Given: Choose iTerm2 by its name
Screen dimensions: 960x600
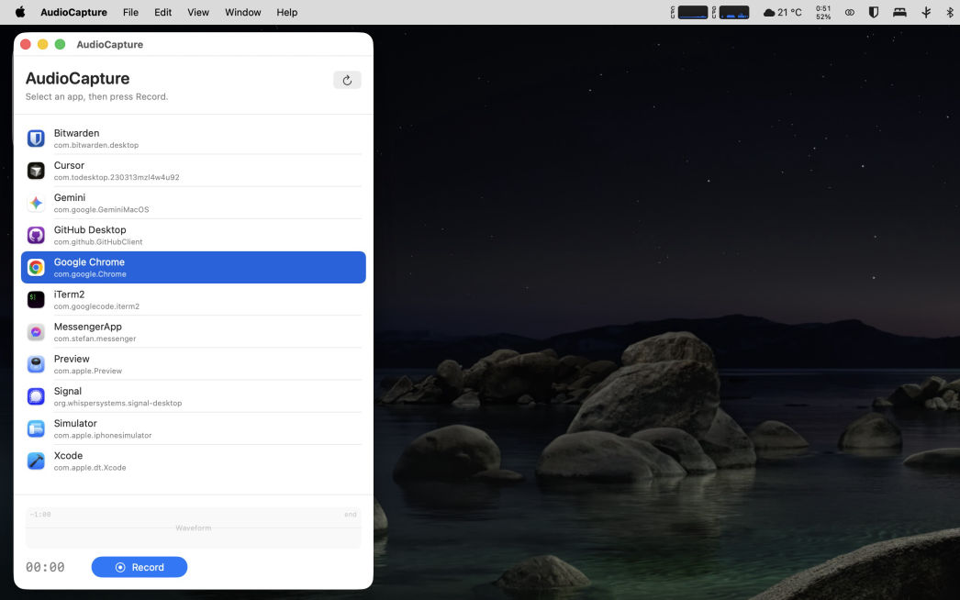Looking at the screenshot, I should pyautogui.click(x=69, y=294).
